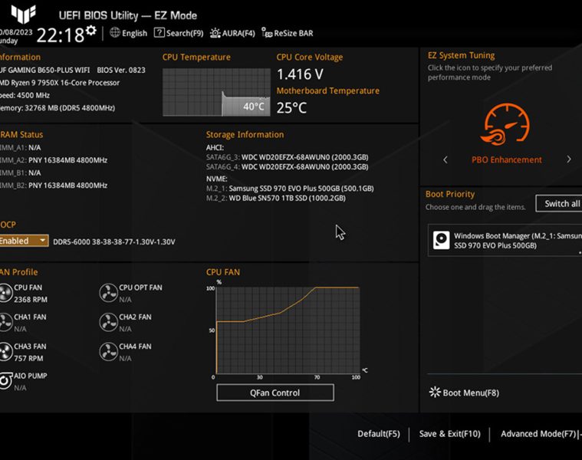
Task: Open the time settings gear icon
Action: pos(91,31)
